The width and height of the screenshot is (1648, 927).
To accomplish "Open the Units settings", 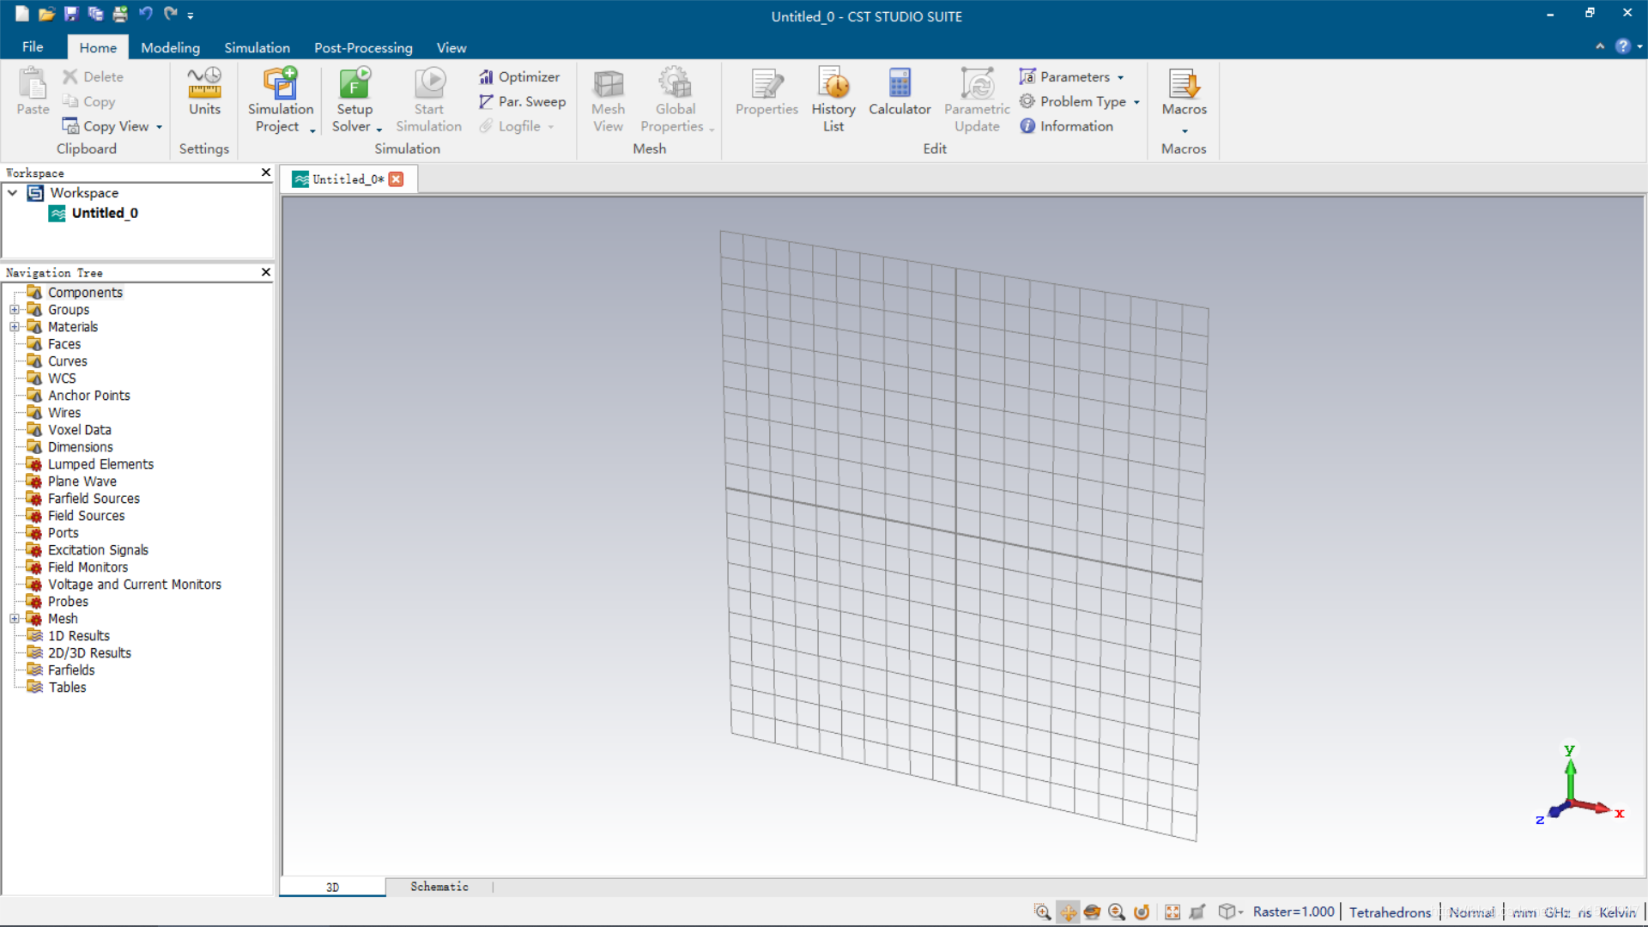I will click(x=204, y=91).
